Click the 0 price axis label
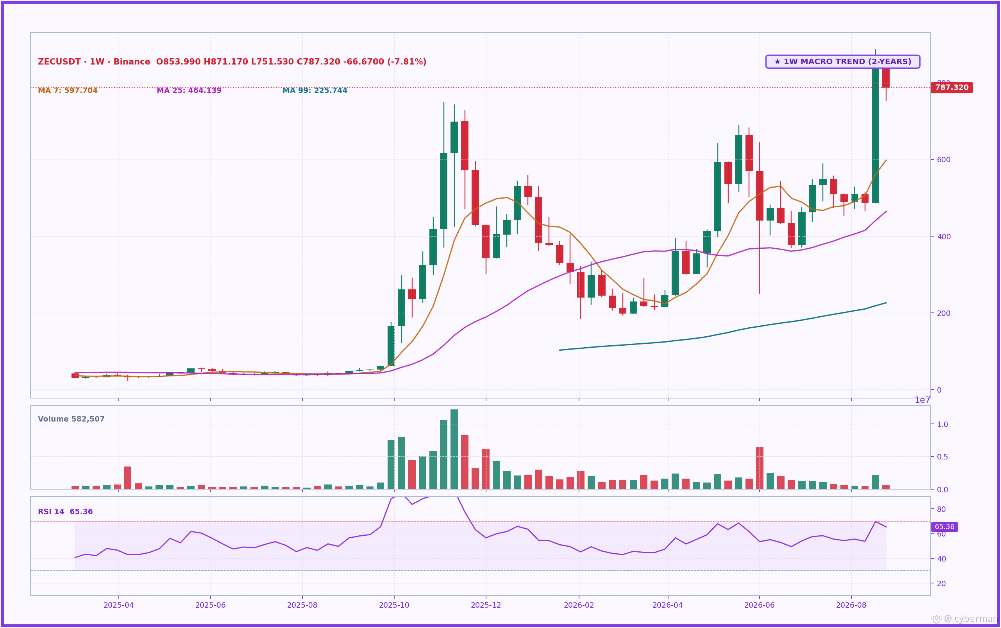The height and width of the screenshot is (628, 1001). click(x=939, y=390)
